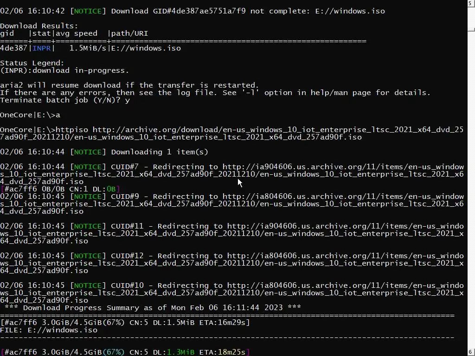Image resolution: width=475 pixels, height=356 pixels.
Task: Click 'CUID#12' in the redirect notice
Action: click(x=127, y=256)
